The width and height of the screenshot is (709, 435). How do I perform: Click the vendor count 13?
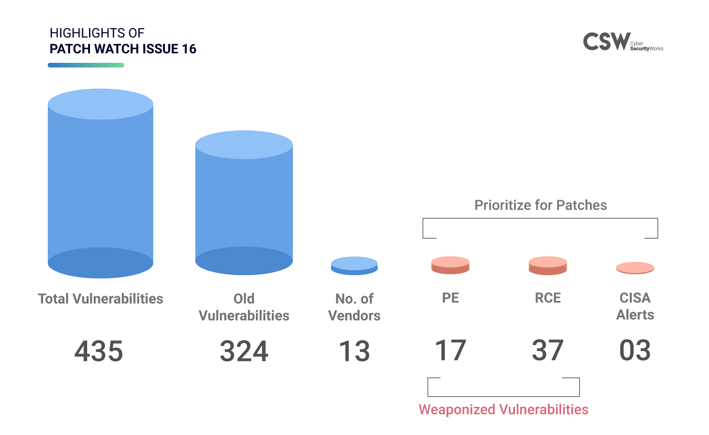(x=354, y=351)
